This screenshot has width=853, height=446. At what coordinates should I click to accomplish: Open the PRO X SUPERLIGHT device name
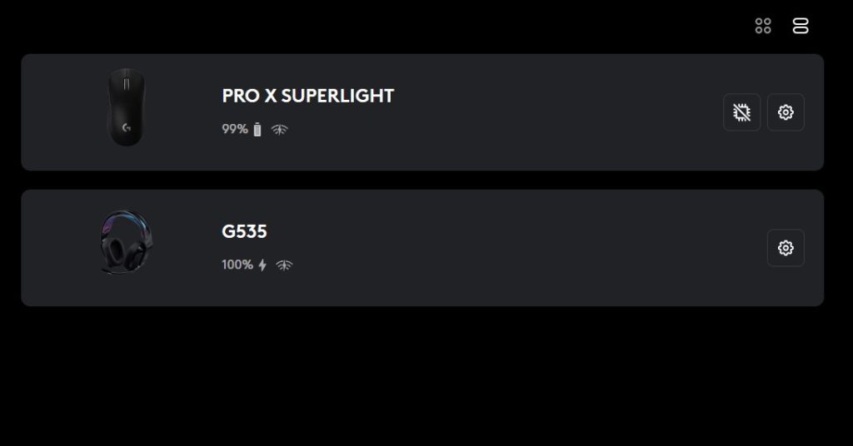coord(308,96)
